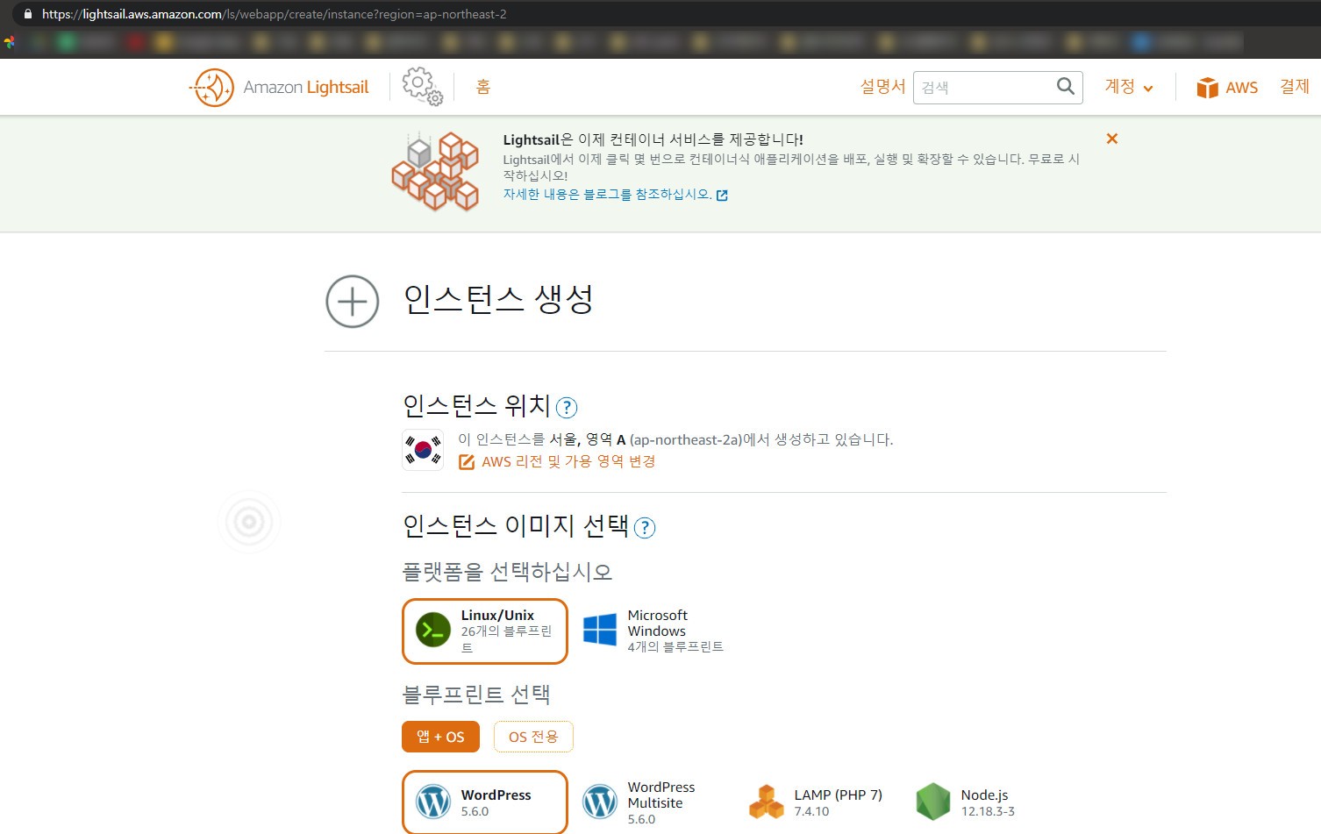Screen dimensions: 1321x834
Task: Click the 블루프린트 선택 heading text
Action: (x=476, y=695)
